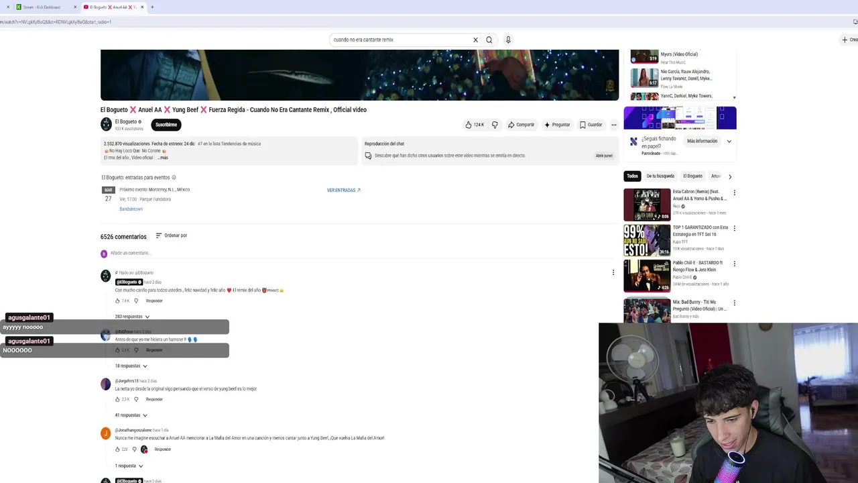The width and height of the screenshot is (858, 483).
Task: Open a new browser tab with plus icon
Action: tap(152, 7)
